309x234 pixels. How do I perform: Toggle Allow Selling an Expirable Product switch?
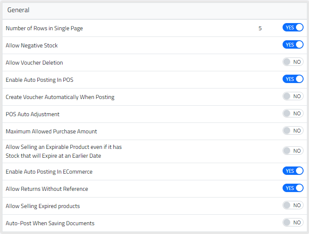(x=293, y=151)
